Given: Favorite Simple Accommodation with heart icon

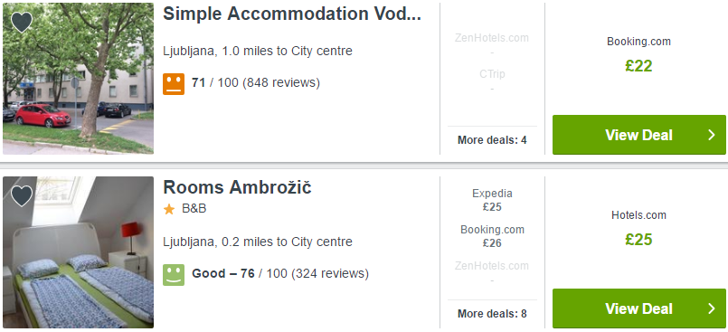Looking at the screenshot, I should click(x=22, y=22).
